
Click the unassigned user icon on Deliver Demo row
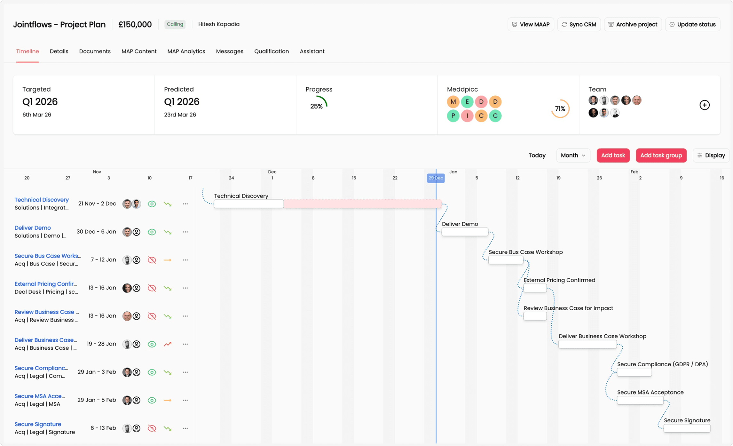(x=137, y=232)
